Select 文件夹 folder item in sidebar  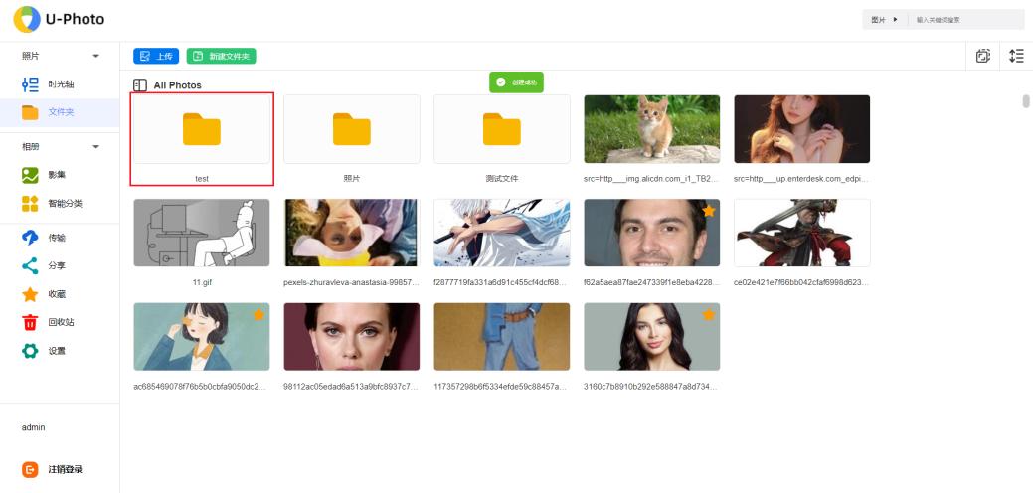click(61, 112)
